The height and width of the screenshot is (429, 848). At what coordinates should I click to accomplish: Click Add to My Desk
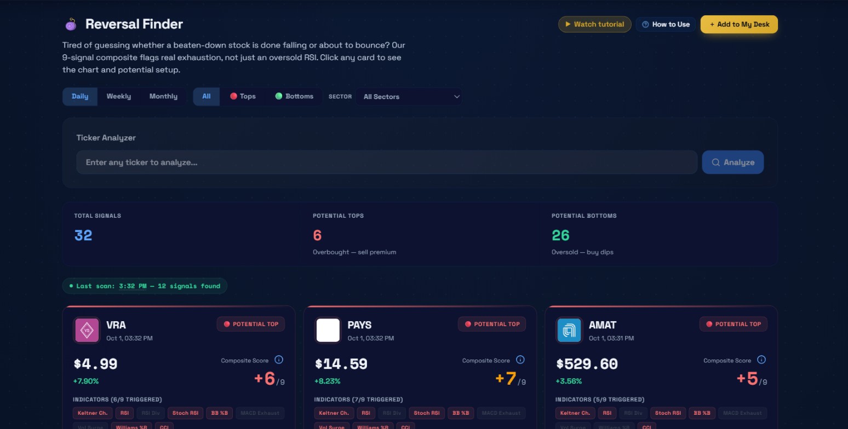pos(739,24)
